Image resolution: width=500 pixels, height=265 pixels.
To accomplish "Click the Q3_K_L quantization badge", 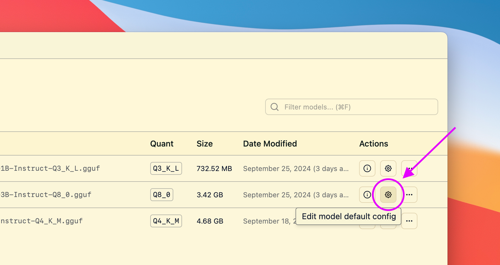I will pyautogui.click(x=166, y=168).
